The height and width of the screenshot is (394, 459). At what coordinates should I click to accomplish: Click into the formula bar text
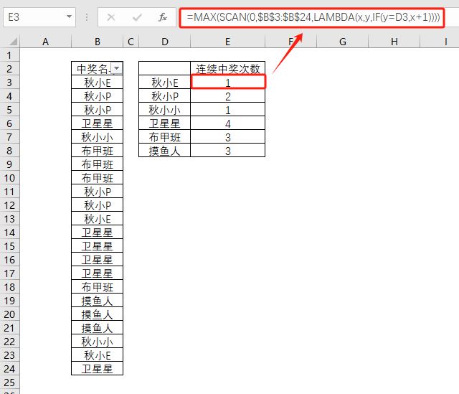pos(313,17)
